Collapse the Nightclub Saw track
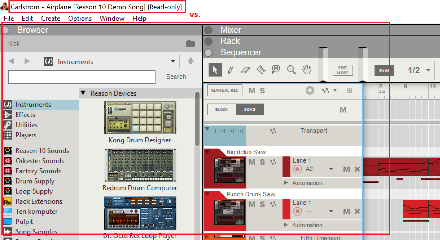 (x=207, y=152)
